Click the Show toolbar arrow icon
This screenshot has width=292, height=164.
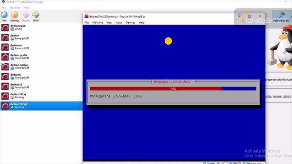click(x=36, y=16)
